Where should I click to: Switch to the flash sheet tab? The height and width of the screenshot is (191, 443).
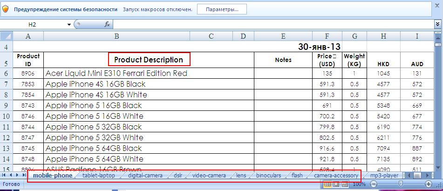[297, 176]
